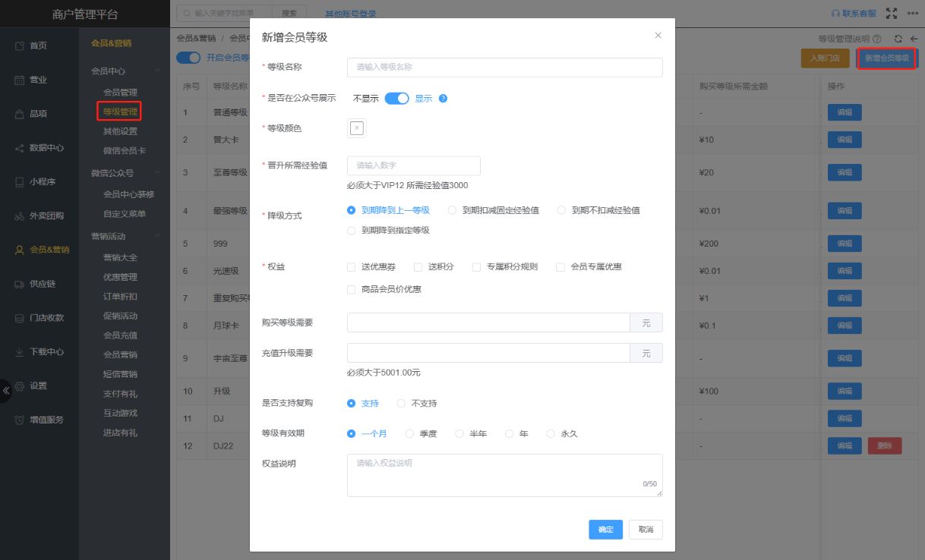Viewport: 925px width, 560px height.
Task: Open the 增值服务 sidebar icon
Action: 20,420
